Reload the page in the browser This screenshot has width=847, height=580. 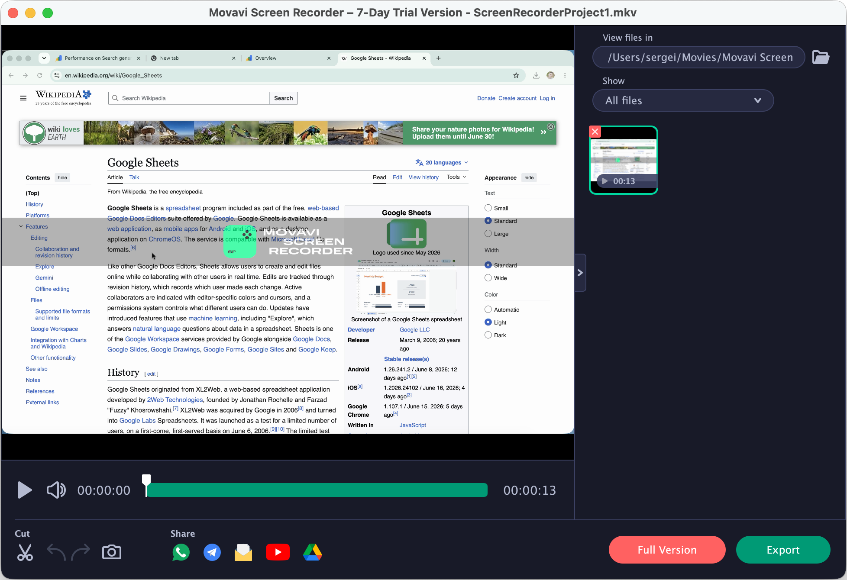point(40,75)
